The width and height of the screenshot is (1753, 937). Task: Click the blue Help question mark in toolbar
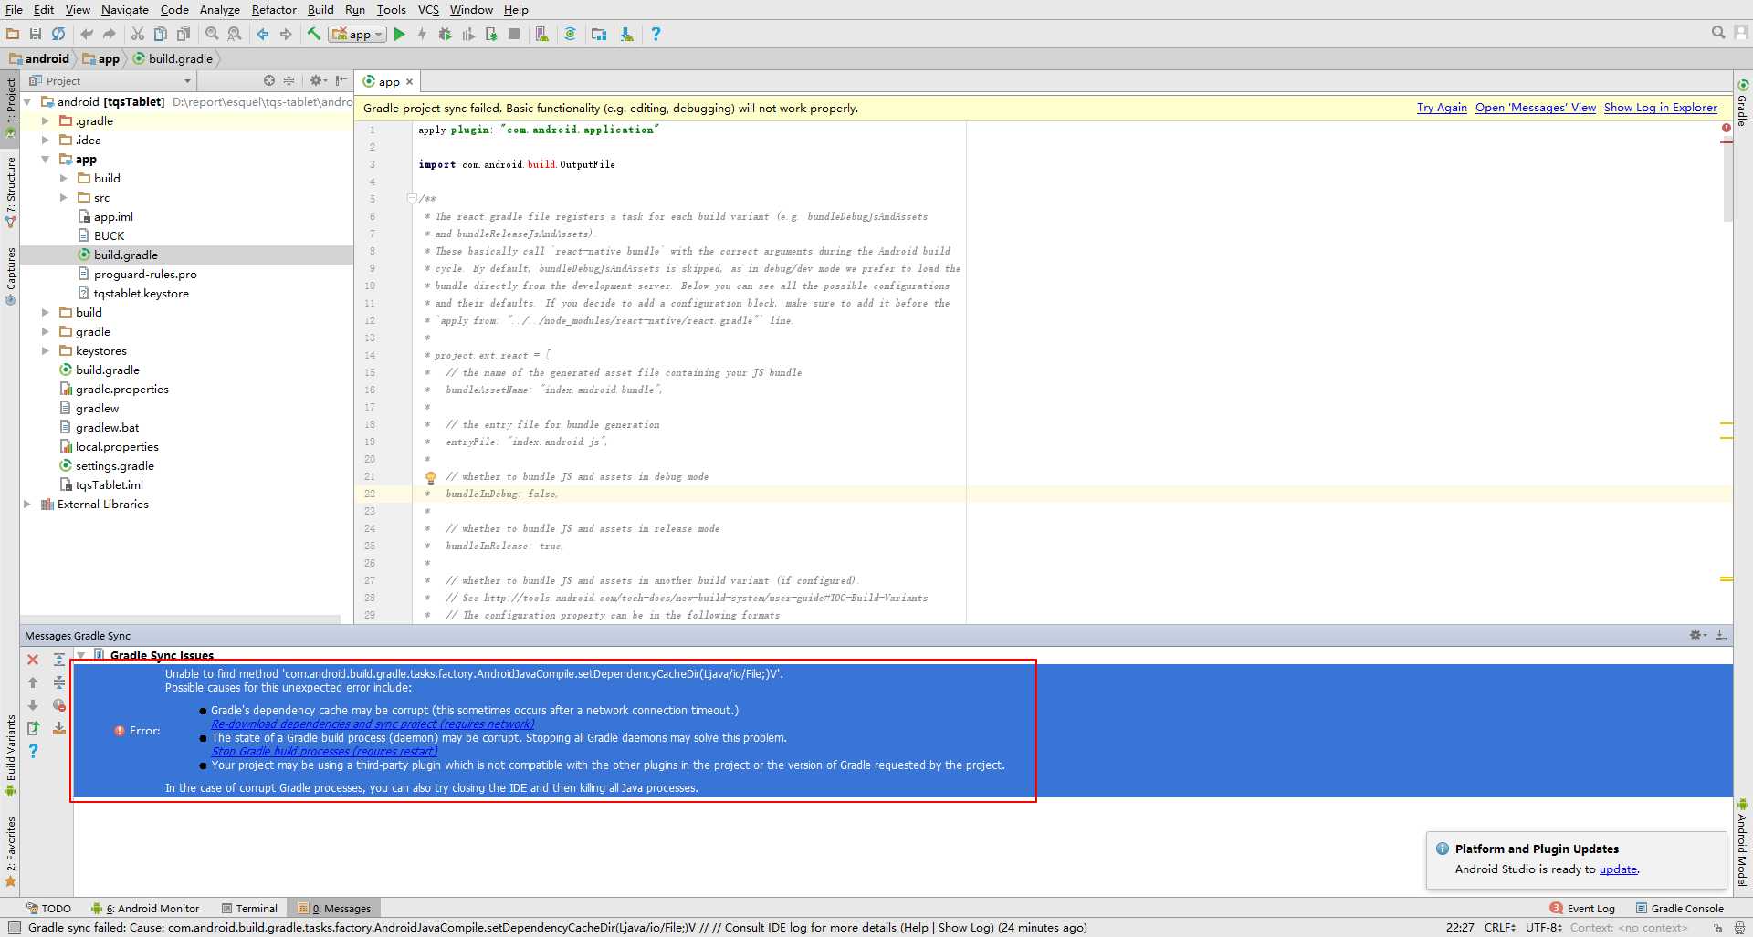coord(656,34)
